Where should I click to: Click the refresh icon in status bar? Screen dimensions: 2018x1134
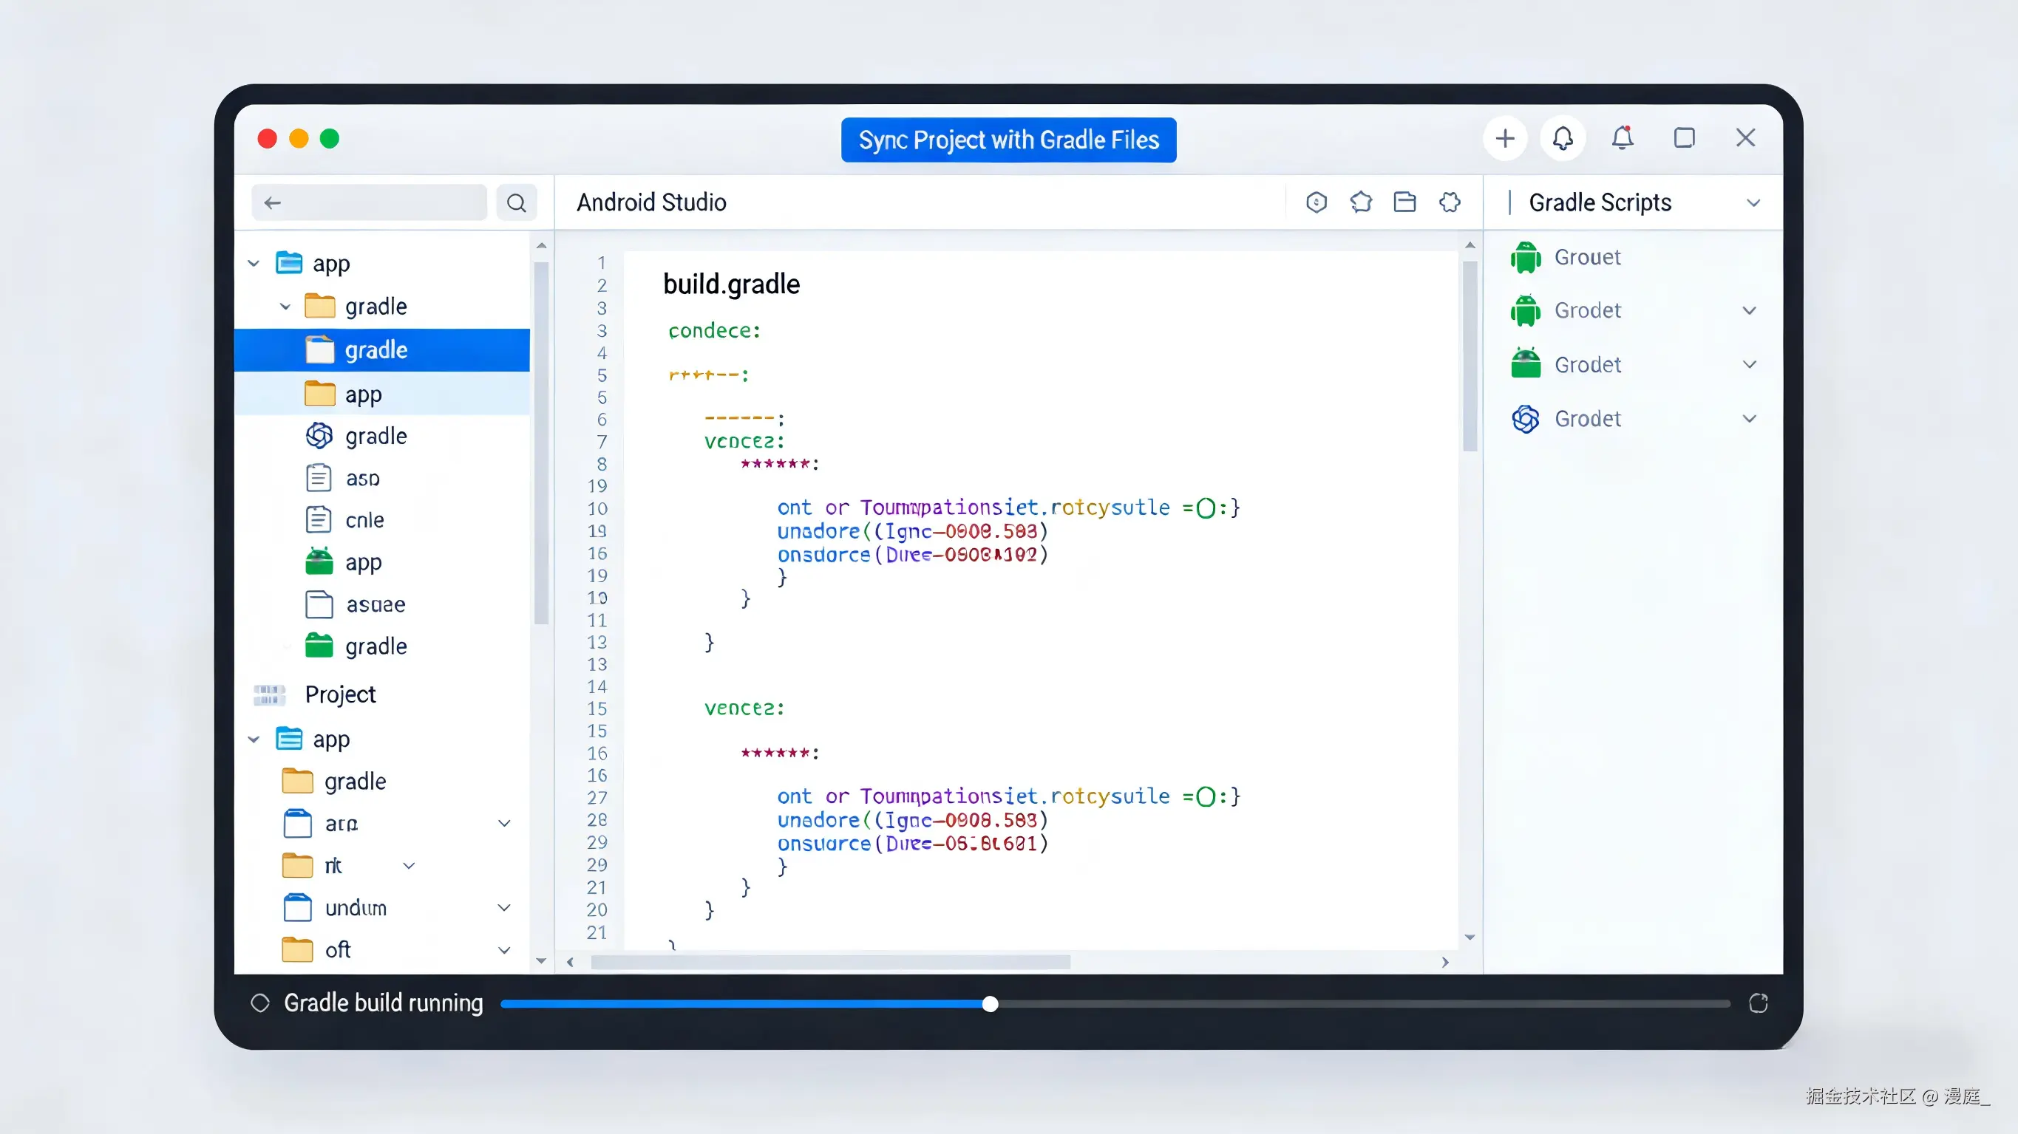(1758, 1003)
